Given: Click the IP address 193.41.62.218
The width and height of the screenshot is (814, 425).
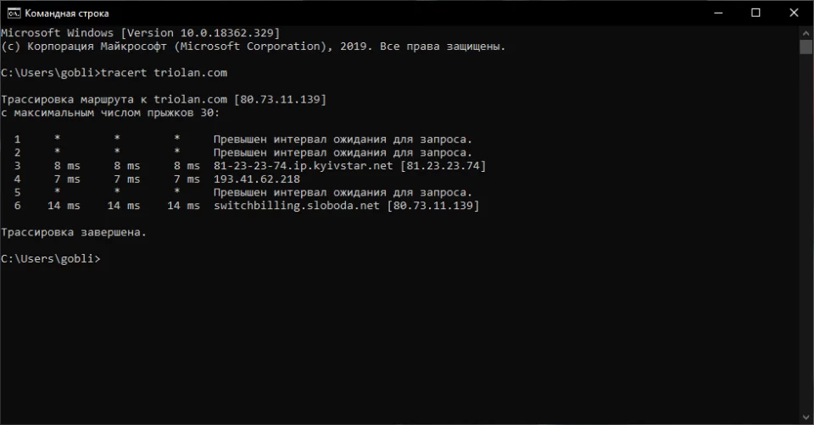Looking at the screenshot, I should click(257, 179).
